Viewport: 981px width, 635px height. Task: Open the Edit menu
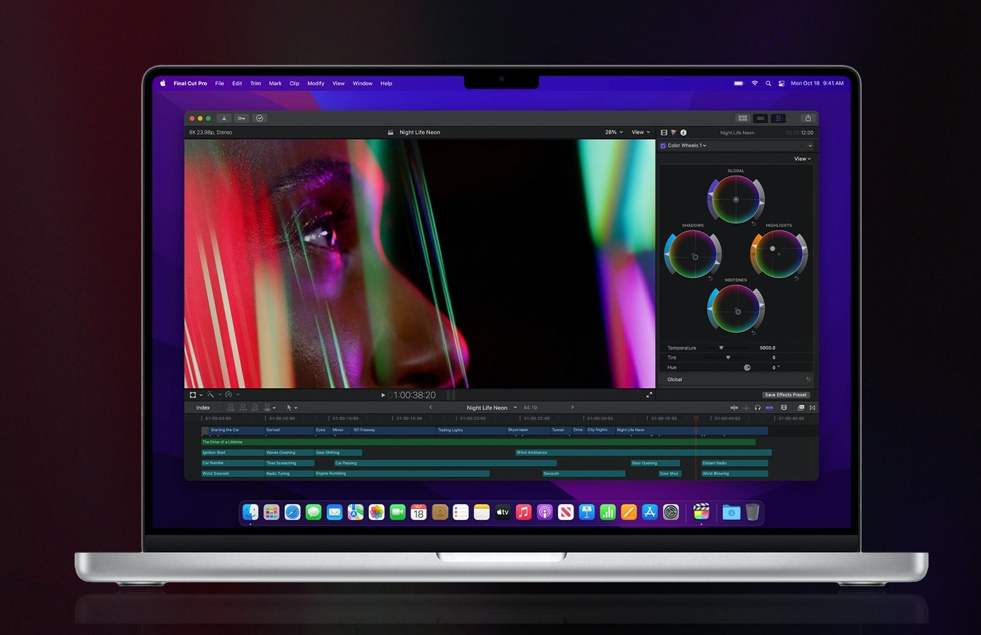(237, 84)
